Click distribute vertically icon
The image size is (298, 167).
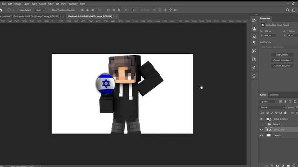coord(100,10)
